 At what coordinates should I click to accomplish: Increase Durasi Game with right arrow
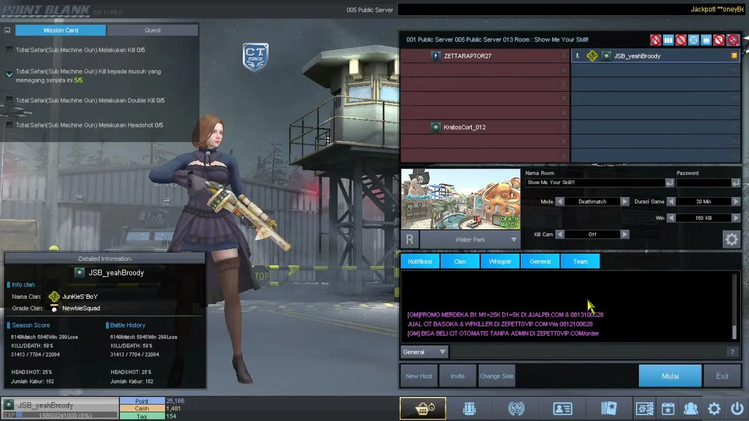click(x=736, y=202)
